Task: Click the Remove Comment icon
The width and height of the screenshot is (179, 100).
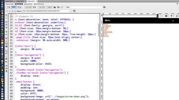Action: coord(6,53)
